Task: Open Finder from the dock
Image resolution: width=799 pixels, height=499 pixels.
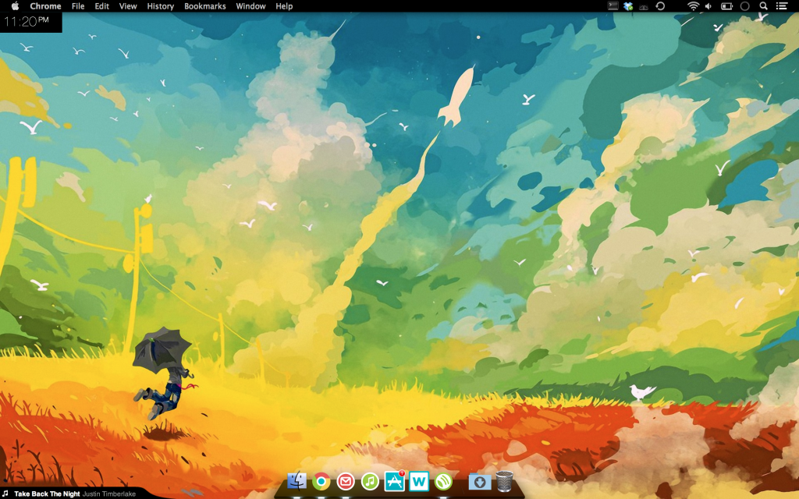Action: (297, 480)
